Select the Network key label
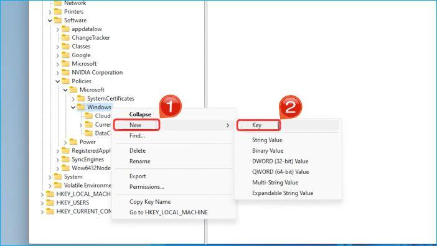Viewport: 437px width, 246px height. coord(75,3)
